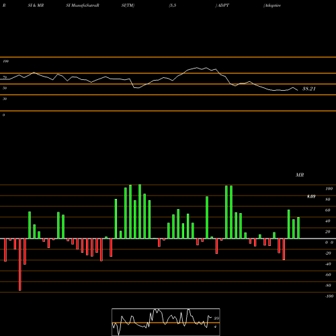
Task: Click the 40 label on MR axis
Action: [328, 221]
